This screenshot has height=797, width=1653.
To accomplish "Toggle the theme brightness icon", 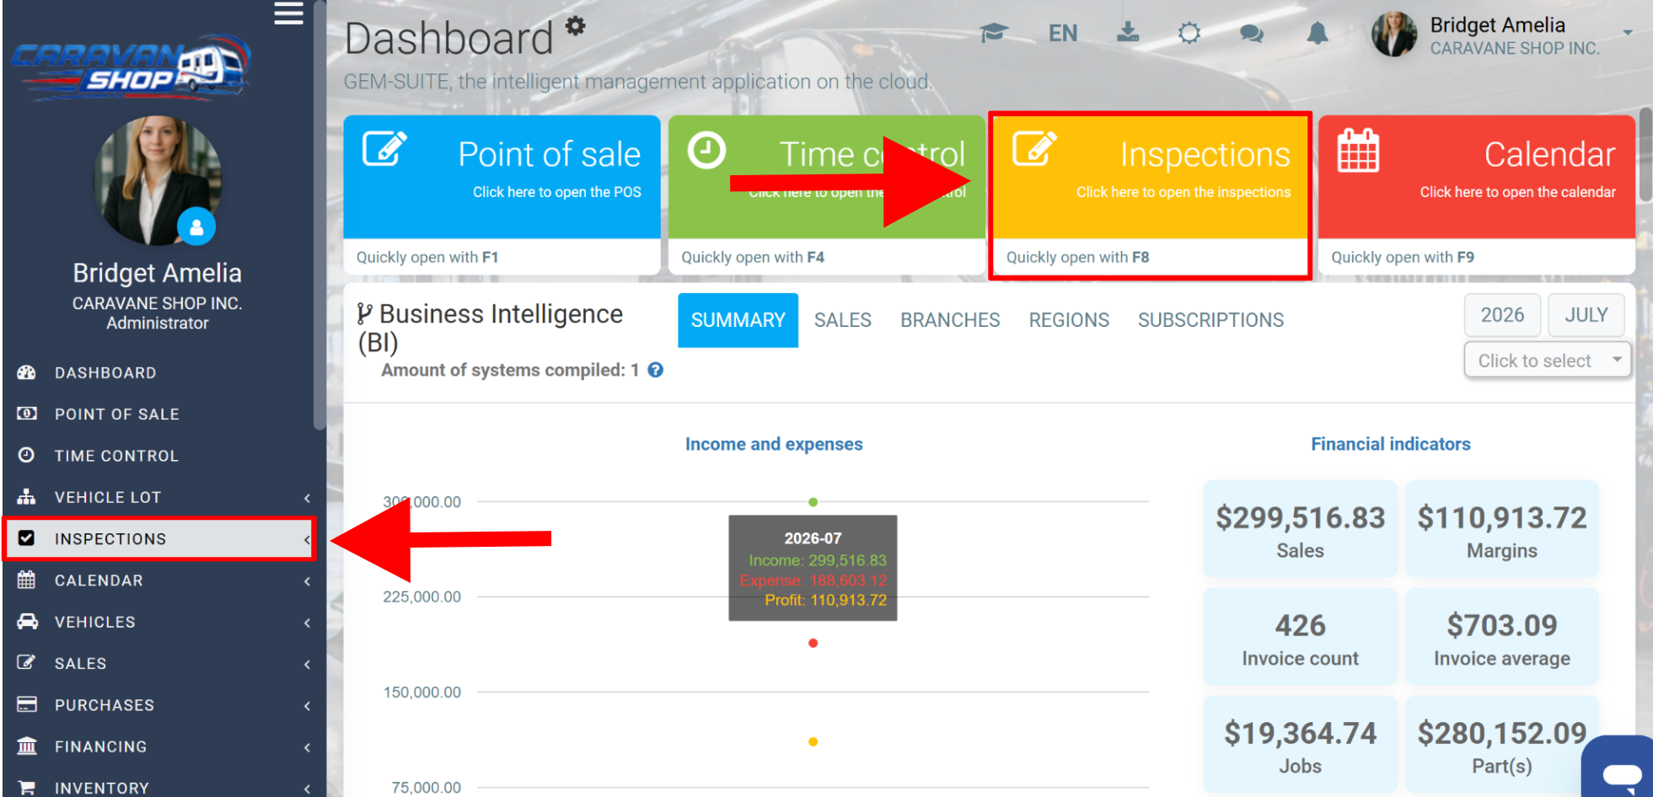I will pyautogui.click(x=1189, y=34).
